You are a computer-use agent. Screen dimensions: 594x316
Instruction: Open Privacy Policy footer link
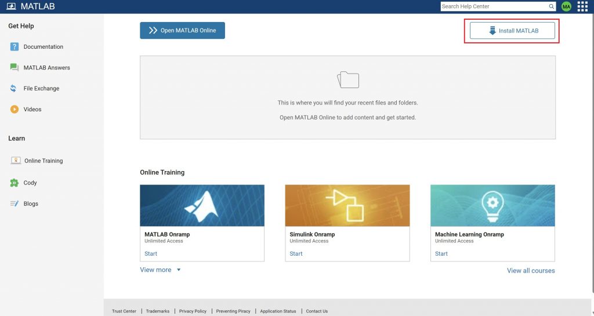pos(193,311)
